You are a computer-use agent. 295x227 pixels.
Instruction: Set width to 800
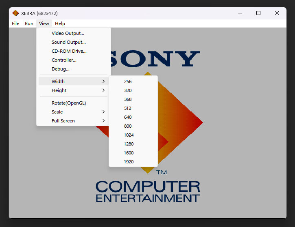tap(133, 126)
